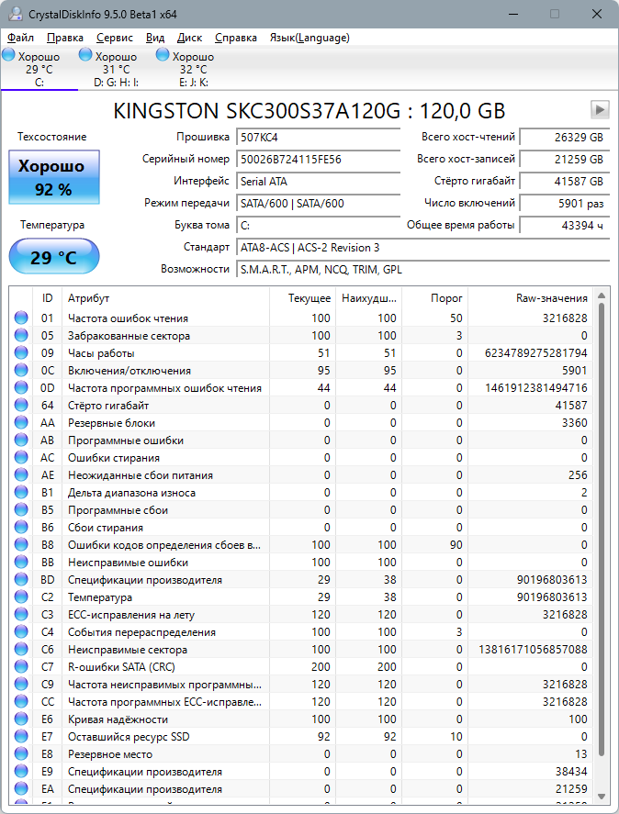Open the Язык(Language) menu

(x=309, y=38)
